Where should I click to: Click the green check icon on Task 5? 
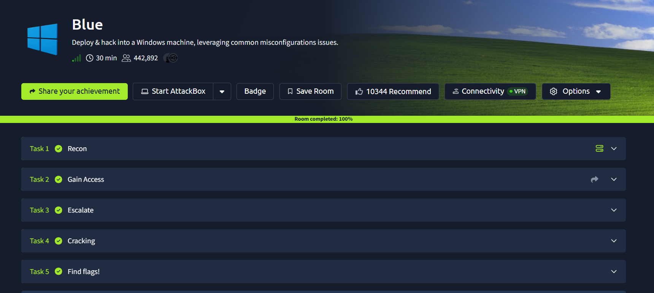tap(59, 271)
